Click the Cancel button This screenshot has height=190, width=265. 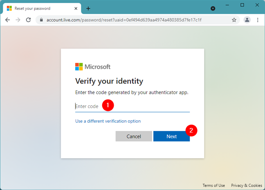pos(134,136)
